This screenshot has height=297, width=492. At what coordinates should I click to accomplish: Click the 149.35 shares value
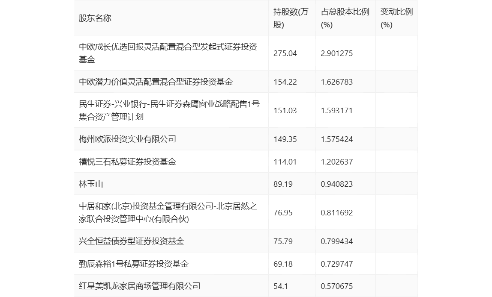click(285, 139)
